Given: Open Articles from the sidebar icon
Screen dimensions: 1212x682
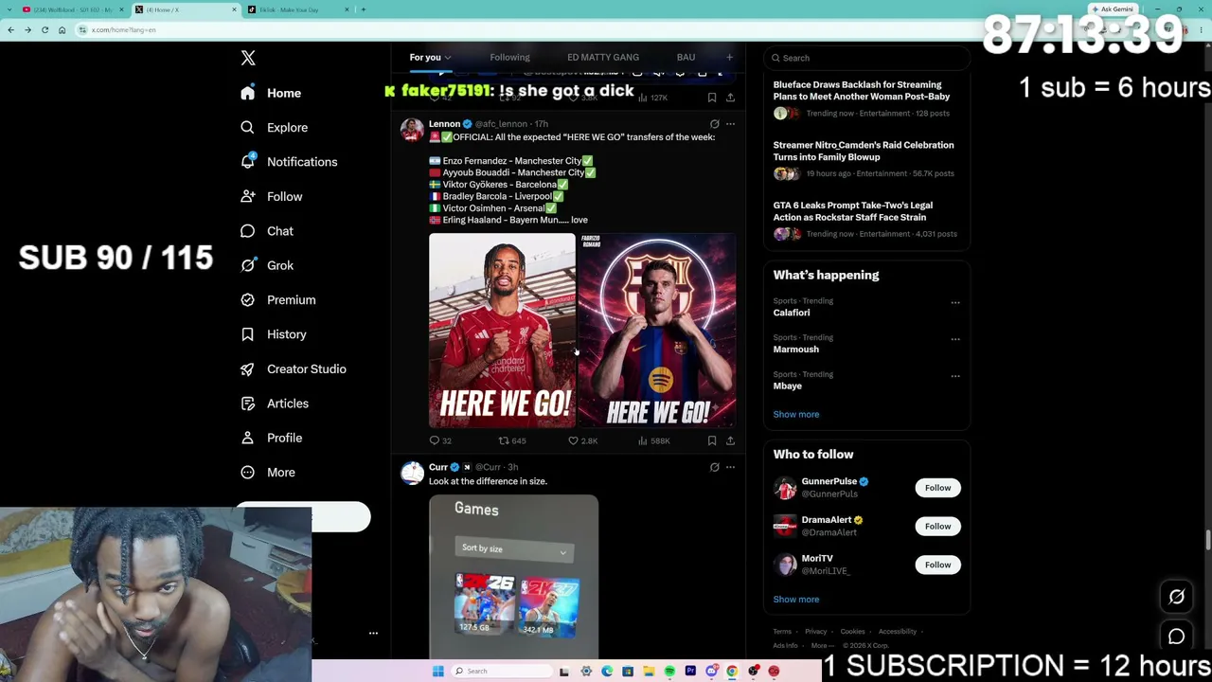Looking at the screenshot, I should coord(247,404).
